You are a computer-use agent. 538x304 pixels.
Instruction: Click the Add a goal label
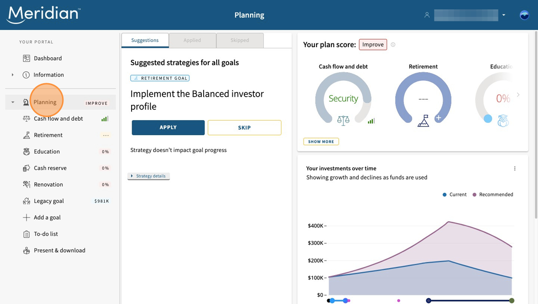(48, 217)
